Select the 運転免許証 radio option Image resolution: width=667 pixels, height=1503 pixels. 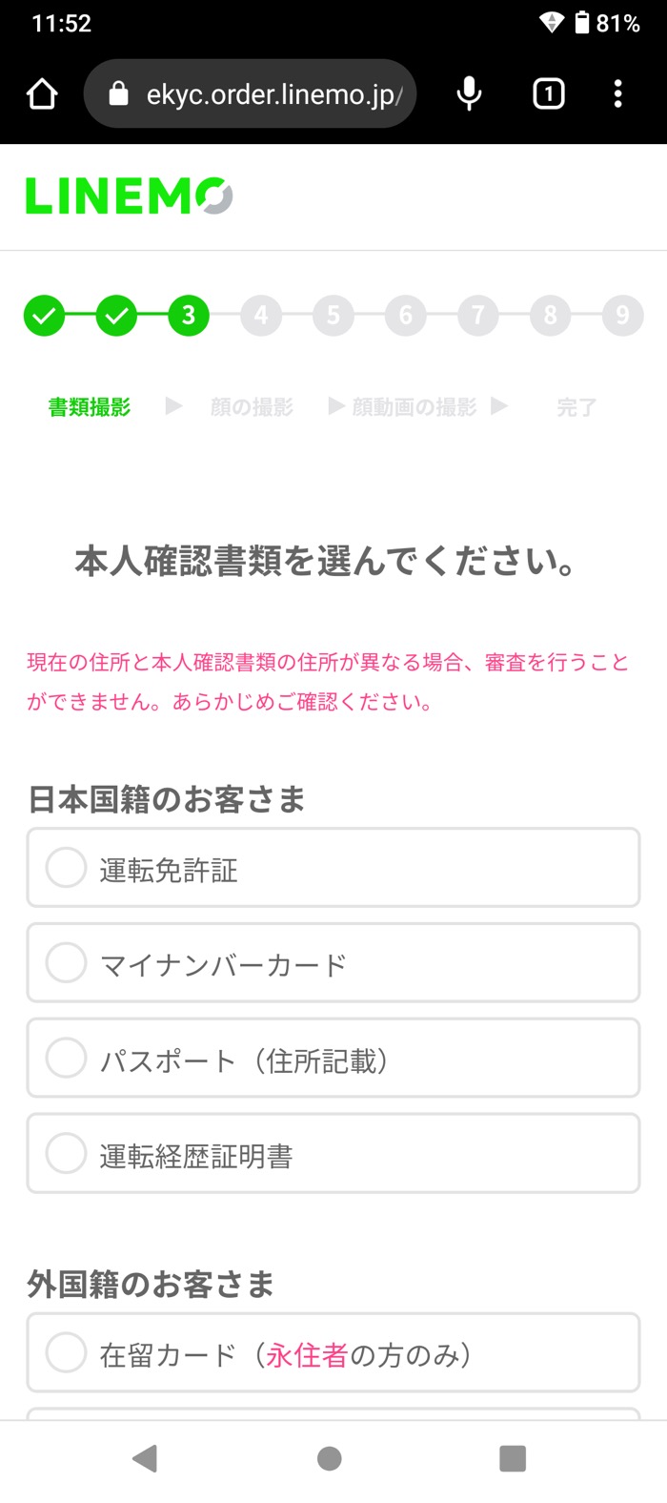tap(332, 868)
